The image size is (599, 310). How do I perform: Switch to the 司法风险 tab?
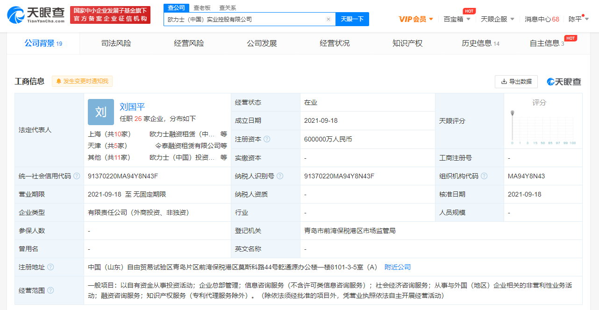click(116, 43)
